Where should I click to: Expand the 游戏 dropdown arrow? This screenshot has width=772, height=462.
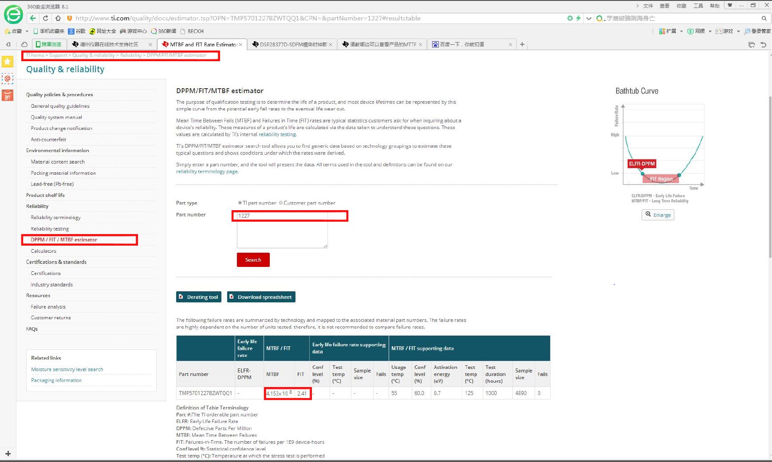[x=738, y=31]
